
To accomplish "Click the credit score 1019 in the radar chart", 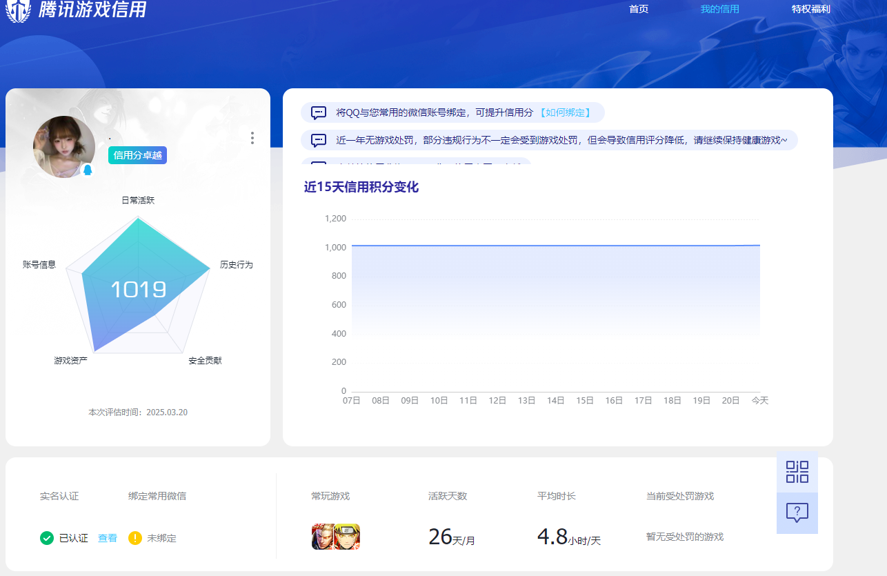I will pyautogui.click(x=139, y=290).
